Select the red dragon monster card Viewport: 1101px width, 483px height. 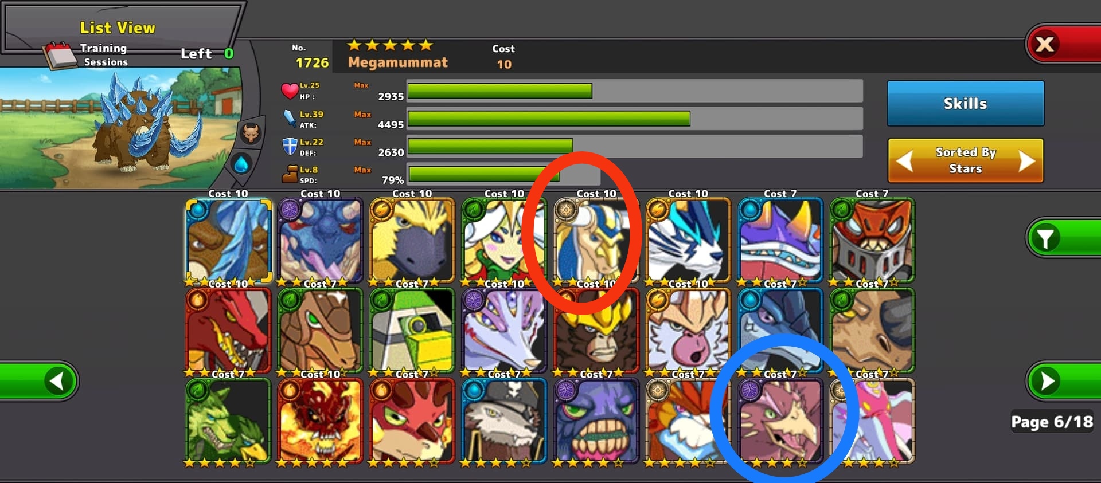tap(228, 331)
